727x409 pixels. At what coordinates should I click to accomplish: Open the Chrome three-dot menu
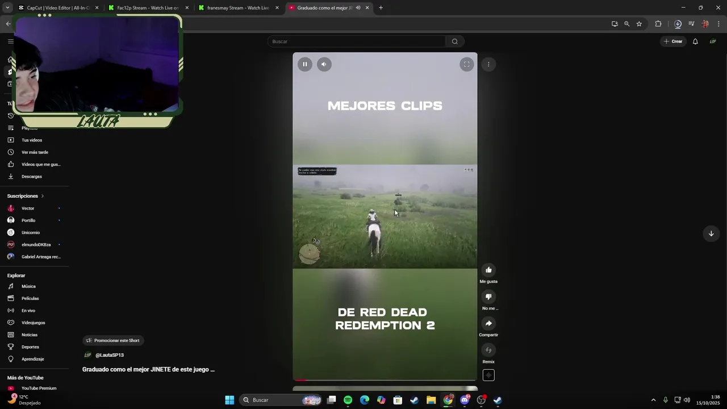tap(719, 24)
